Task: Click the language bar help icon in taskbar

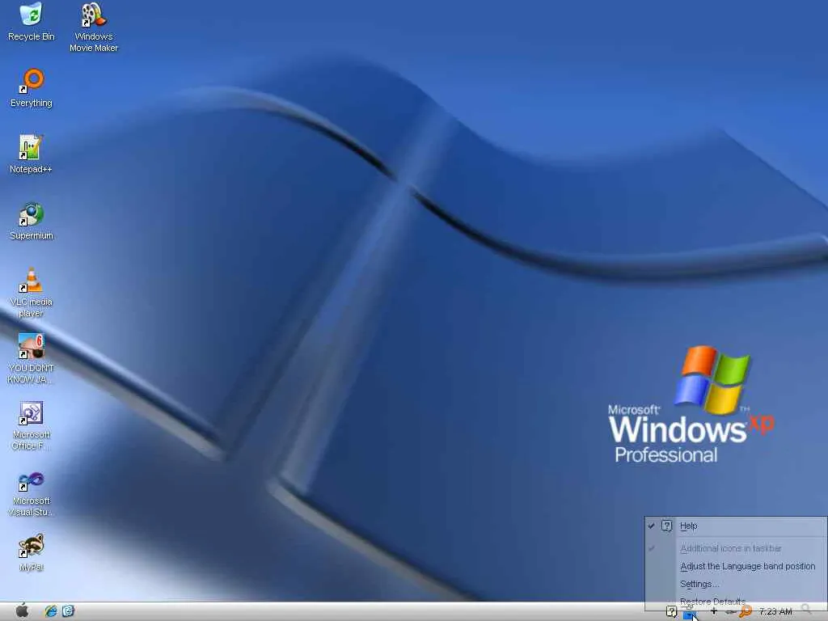Action: [671, 611]
